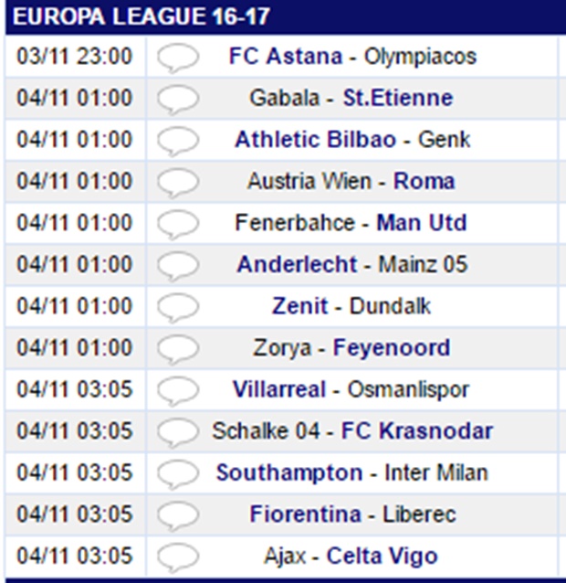Select the Fenerbahce - Man Utd match
The image size is (566, 583).
pyautogui.click(x=351, y=223)
